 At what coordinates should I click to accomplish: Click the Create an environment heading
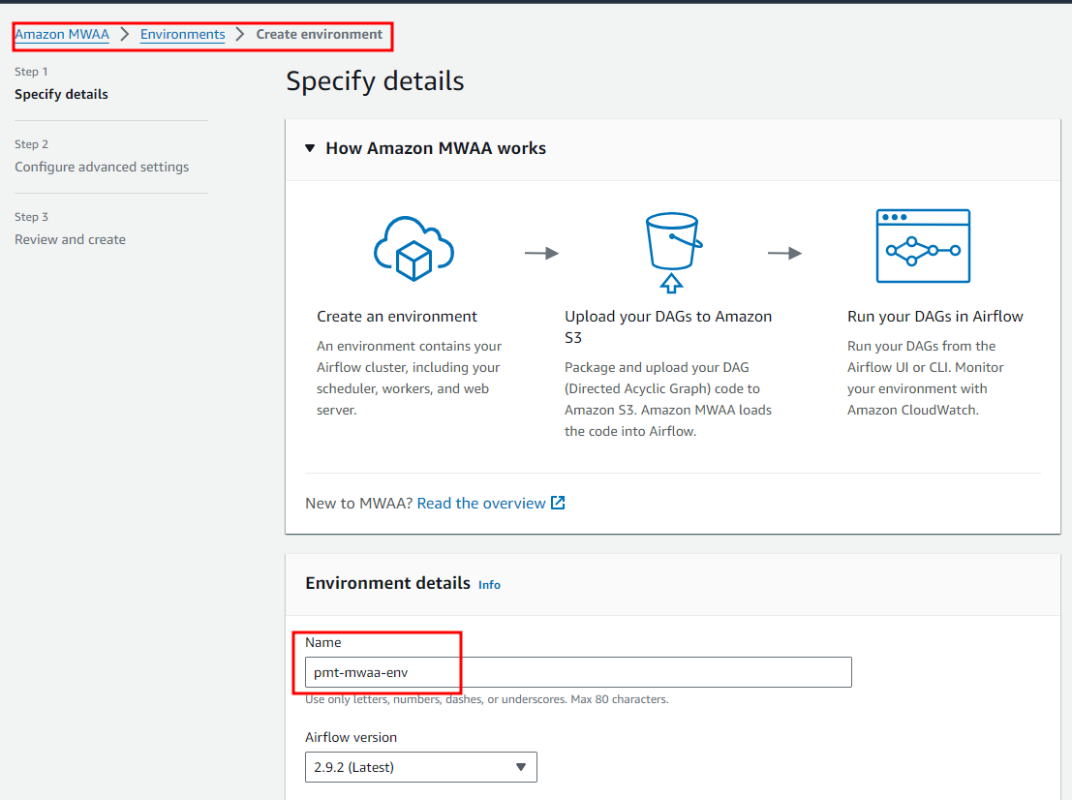coord(397,317)
